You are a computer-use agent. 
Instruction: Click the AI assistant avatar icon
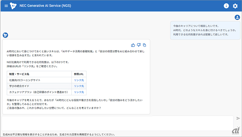pyautogui.click(x=6, y=35)
